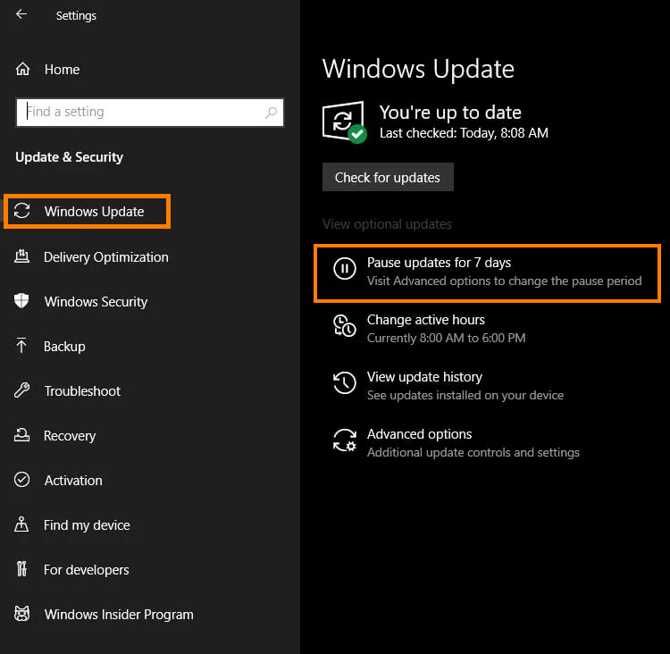670x654 pixels.
Task: Open View update history
Action: click(x=424, y=377)
